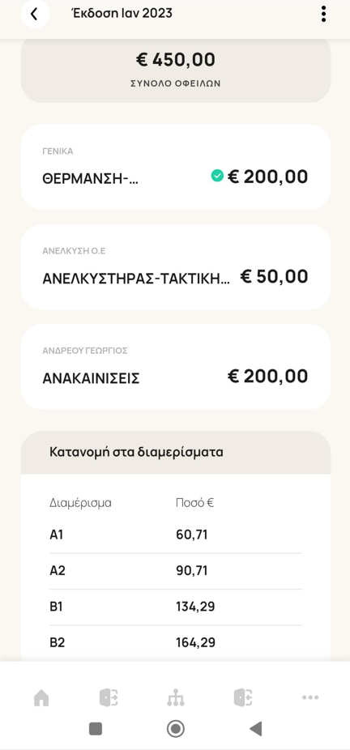This screenshot has height=750, width=350.
Task: Open the more options dots in bottom bar
Action: point(310,698)
